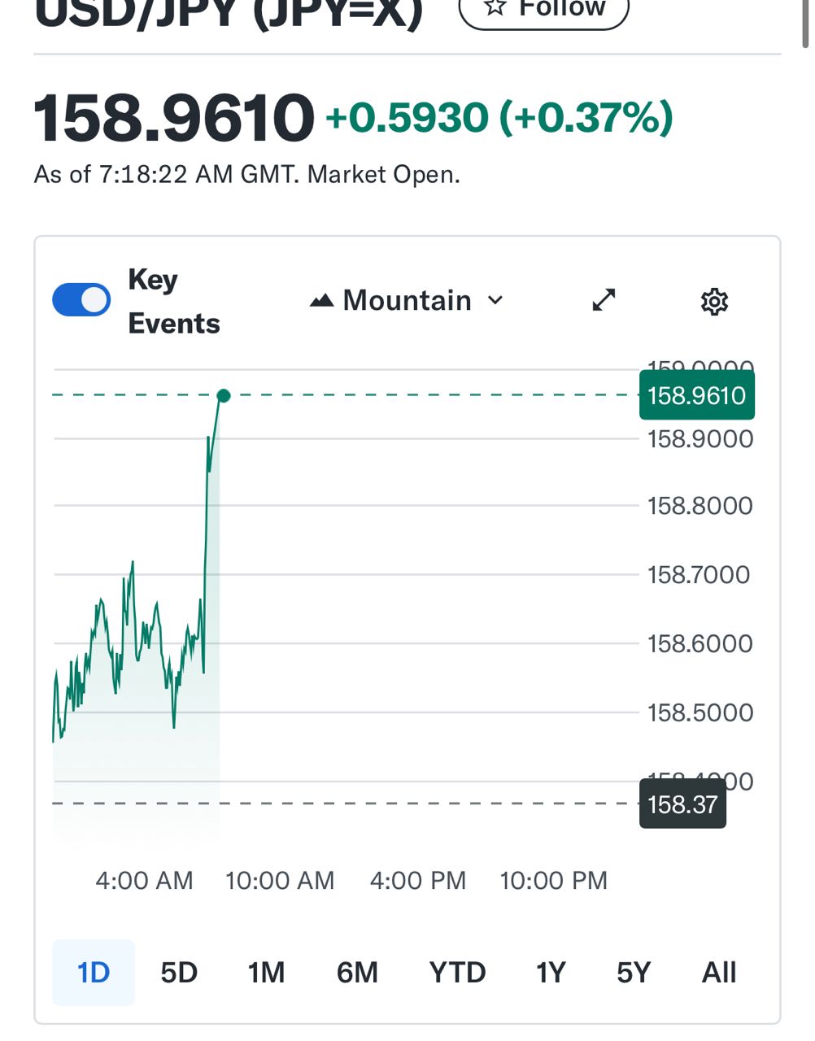
Task: Show the All time range
Action: pyautogui.click(x=719, y=973)
